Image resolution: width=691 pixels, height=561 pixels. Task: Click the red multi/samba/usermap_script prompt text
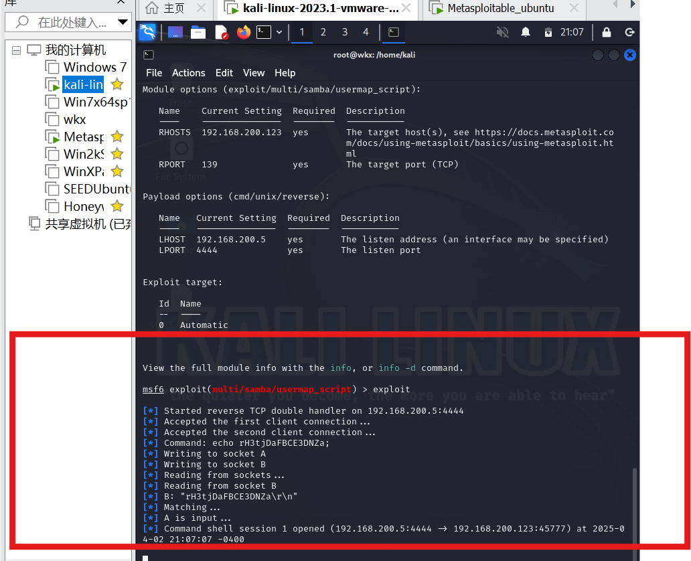[x=282, y=390]
